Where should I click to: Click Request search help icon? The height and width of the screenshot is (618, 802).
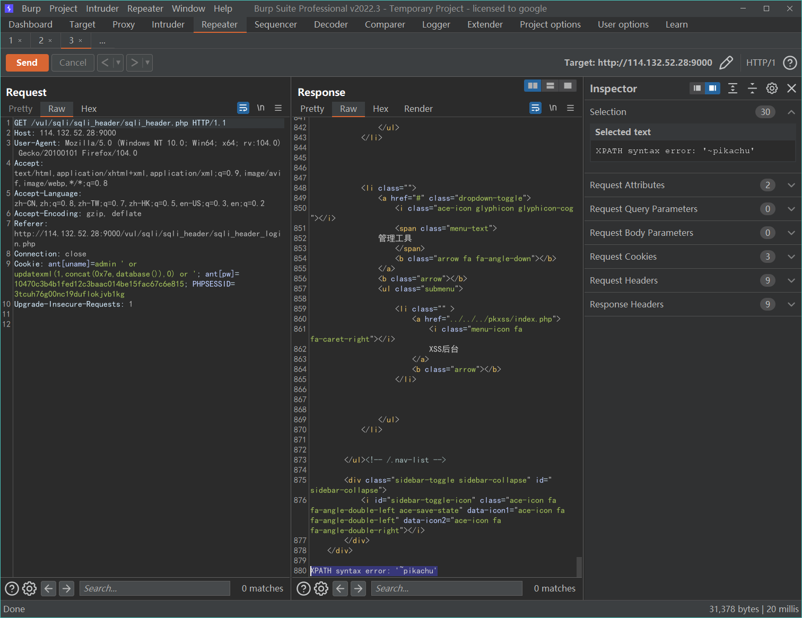12,588
